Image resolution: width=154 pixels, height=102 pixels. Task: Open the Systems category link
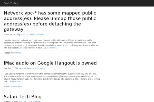[17, 53]
